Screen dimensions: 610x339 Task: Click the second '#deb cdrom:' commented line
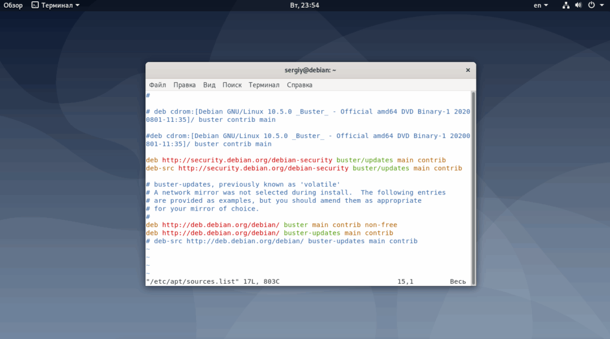click(x=308, y=140)
